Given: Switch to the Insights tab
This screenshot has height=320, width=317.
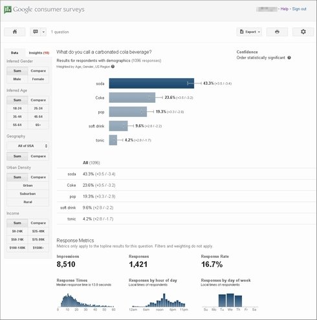Looking at the screenshot, I should click(39, 53).
